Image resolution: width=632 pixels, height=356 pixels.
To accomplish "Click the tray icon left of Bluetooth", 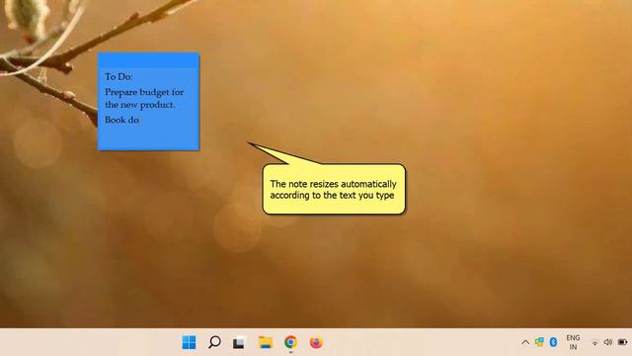I will pos(539,342).
